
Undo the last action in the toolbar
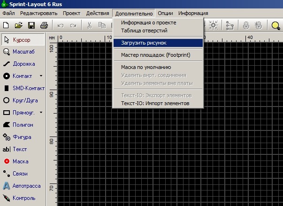coord(61,25)
